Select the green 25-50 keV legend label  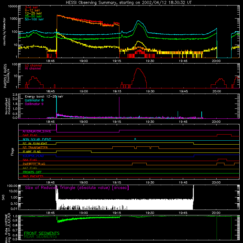33,16
